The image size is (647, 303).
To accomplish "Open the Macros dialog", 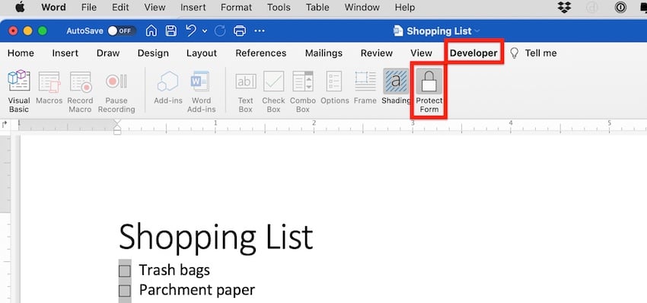I will [x=49, y=88].
